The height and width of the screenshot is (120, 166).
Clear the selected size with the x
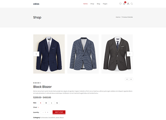pos(38,107)
